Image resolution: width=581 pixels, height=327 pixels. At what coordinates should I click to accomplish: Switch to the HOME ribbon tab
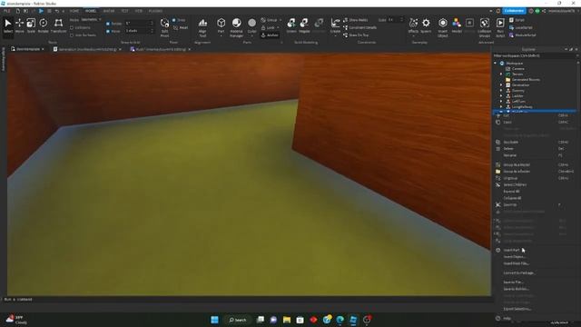[74, 11]
